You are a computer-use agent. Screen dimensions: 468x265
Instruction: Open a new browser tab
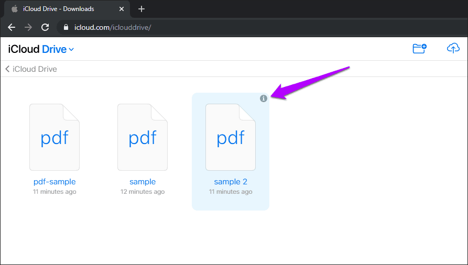point(142,9)
